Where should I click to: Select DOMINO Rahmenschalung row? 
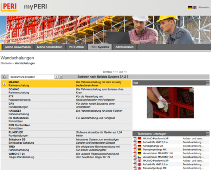pyautogui.click(x=66, y=91)
